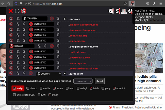This screenshot has height=110, width=165.
Task: Select the TRUSTED preset for cnn.com
Action: 35,18
